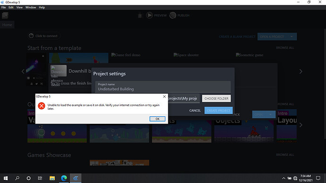This screenshot has width=326, height=183.
Task: Open Windows search magnifier icon
Action: pyautogui.click(x=17, y=178)
